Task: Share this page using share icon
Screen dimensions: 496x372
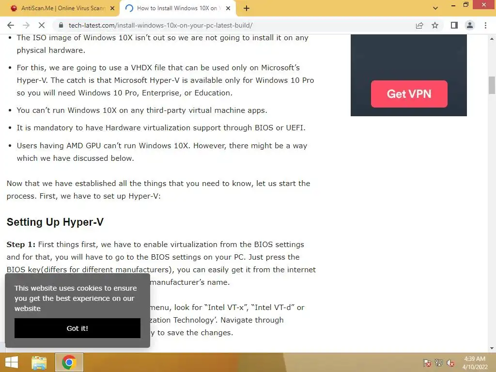Action: click(419, 25)
